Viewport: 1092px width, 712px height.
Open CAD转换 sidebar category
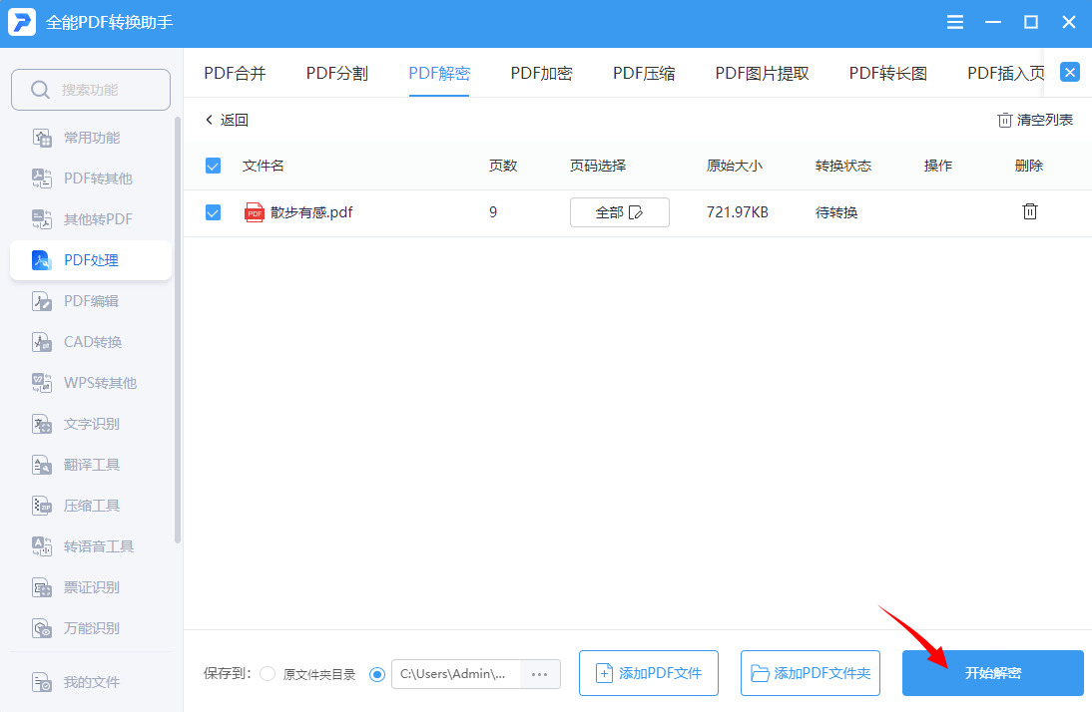point(91,342)
